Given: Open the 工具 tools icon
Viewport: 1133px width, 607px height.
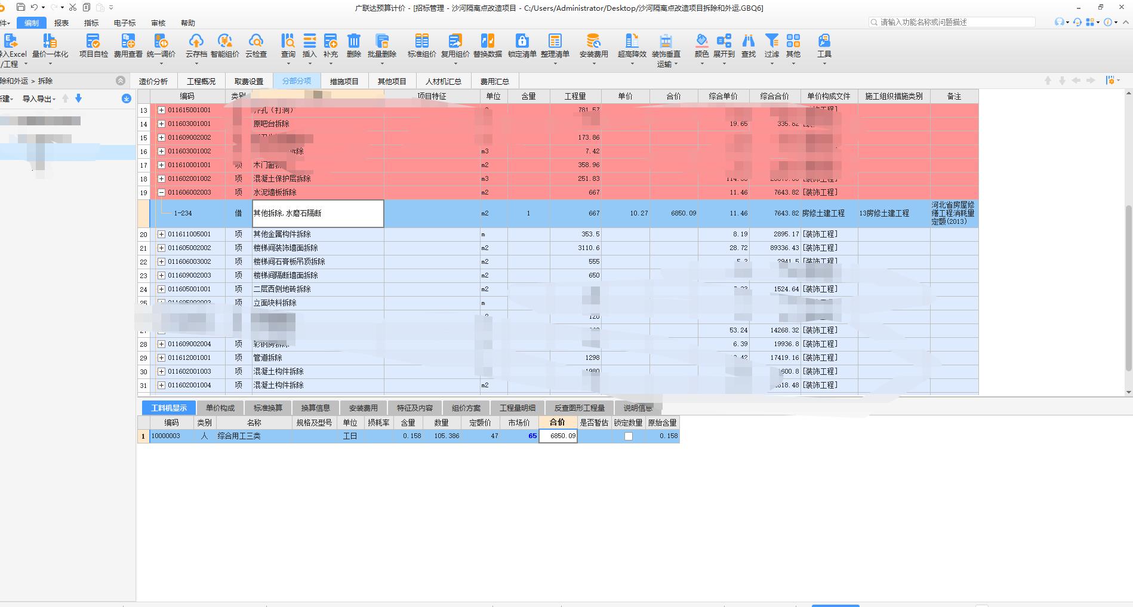Looking at the screenshot, I should tap(824, 41).
